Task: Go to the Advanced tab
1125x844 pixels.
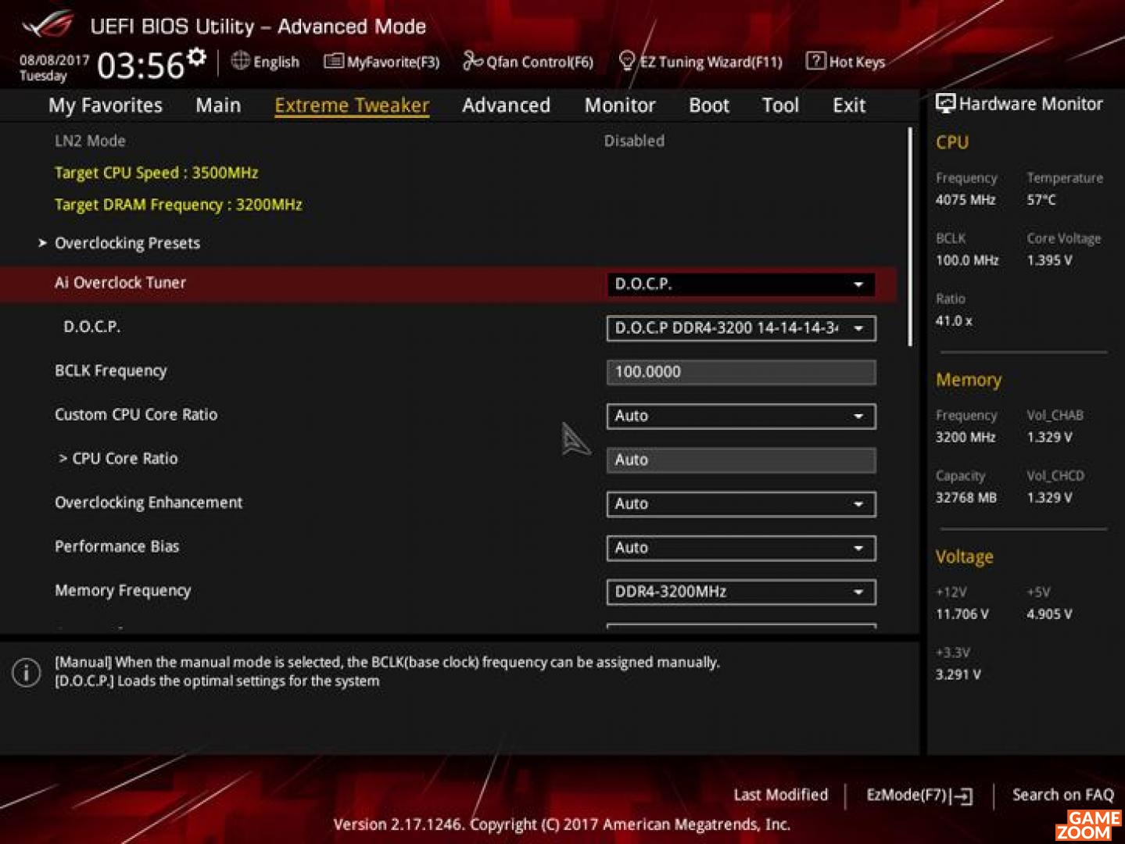Action: pos(506,105)
